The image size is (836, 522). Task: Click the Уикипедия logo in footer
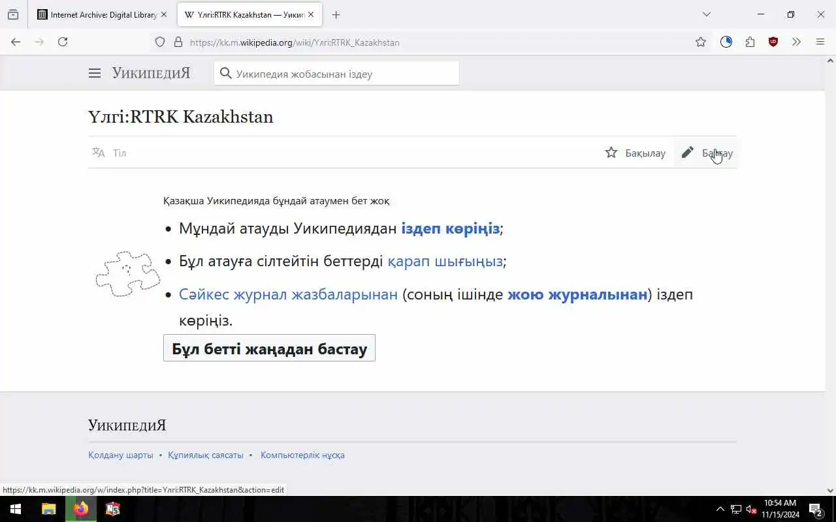(x=127, y=425)
